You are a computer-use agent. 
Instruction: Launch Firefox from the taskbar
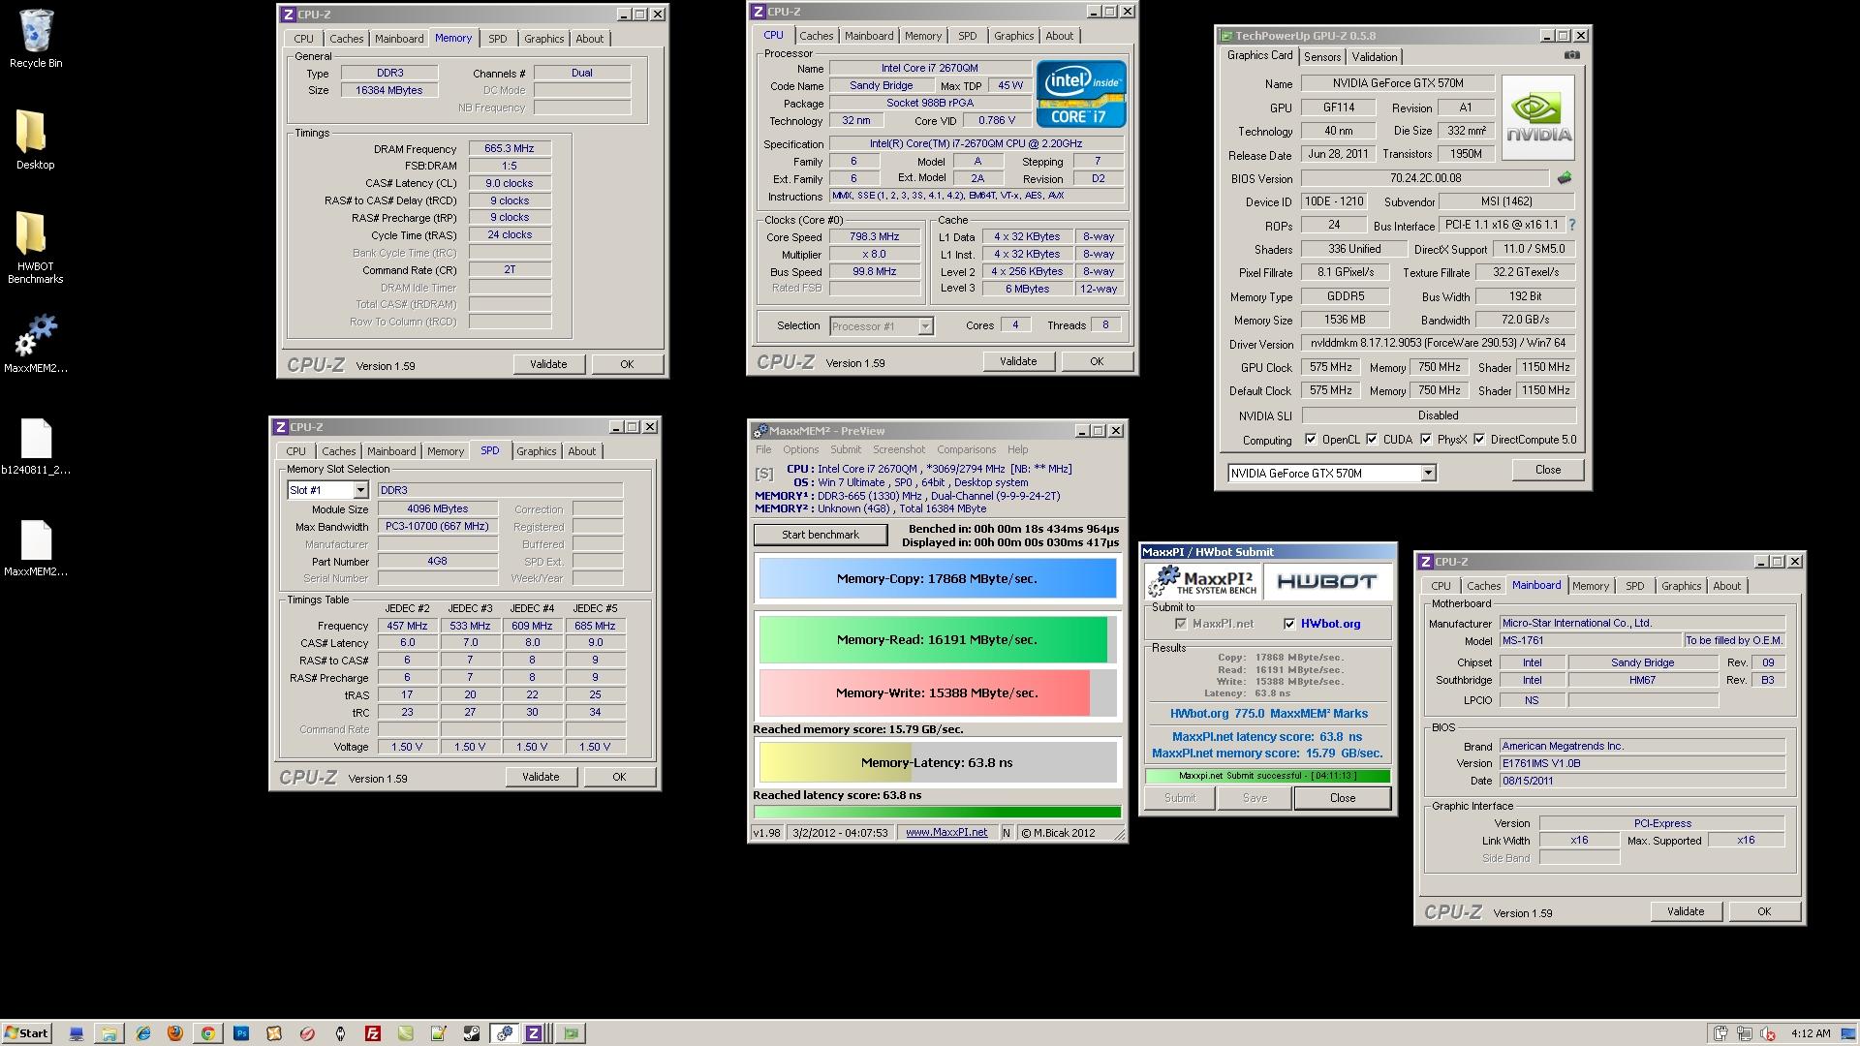click(x=175, y=1033)
